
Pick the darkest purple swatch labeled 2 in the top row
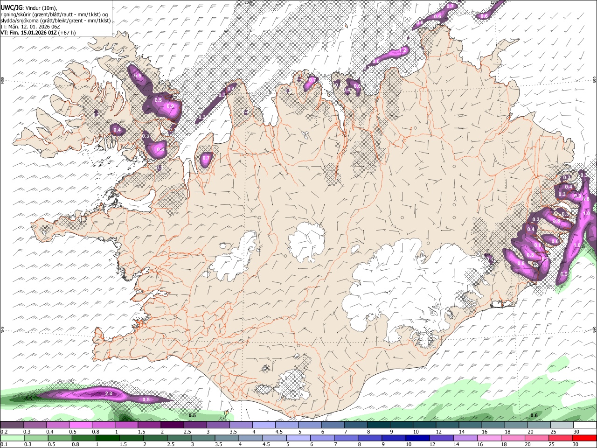pos(172,425)
